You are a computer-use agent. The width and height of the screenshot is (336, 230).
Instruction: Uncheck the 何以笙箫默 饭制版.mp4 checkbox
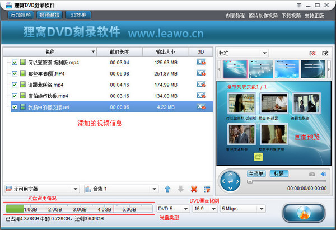pos(15,62)
